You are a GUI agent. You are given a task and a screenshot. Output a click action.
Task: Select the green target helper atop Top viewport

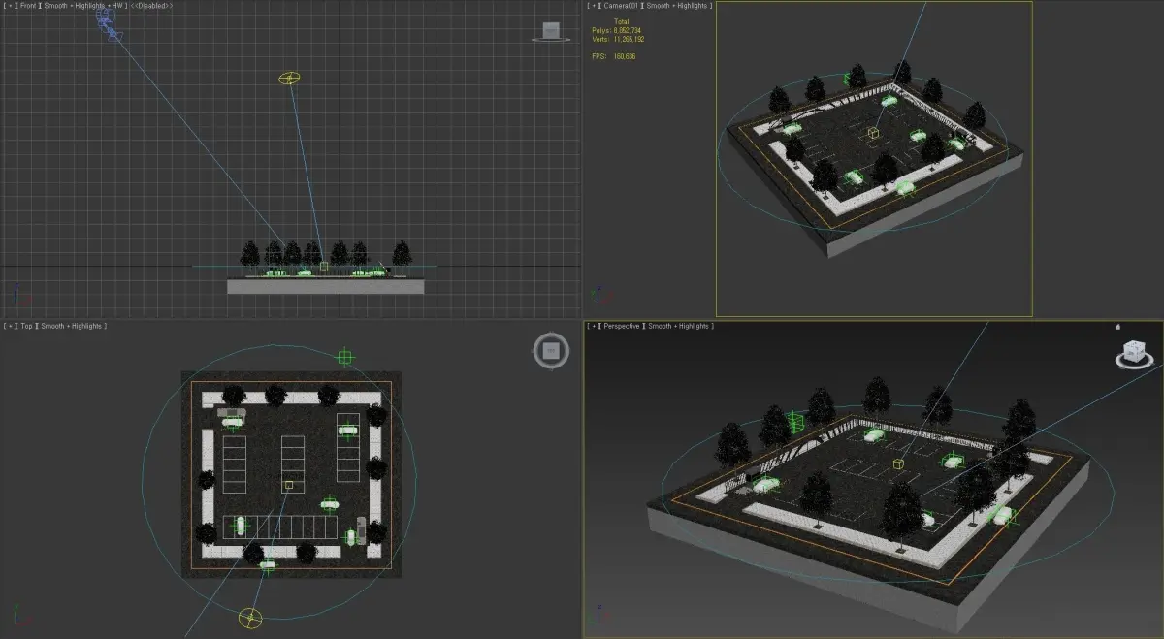pyautogui.click(x=344, y=358)
